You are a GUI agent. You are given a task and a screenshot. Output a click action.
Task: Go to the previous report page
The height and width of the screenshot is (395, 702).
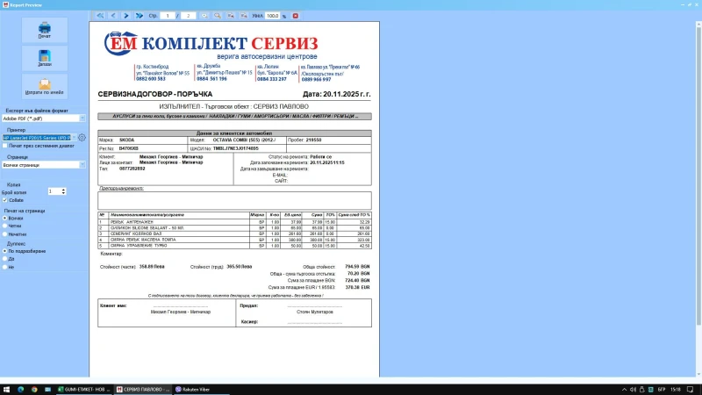click(x=113, y=16)
